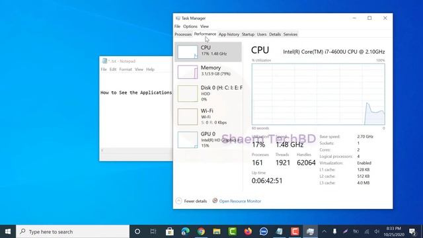Click the 17% Utilization value
Image resolution: width=423 pixels, height=238 pixels.
pyautogui.click(x=258, y=145)
